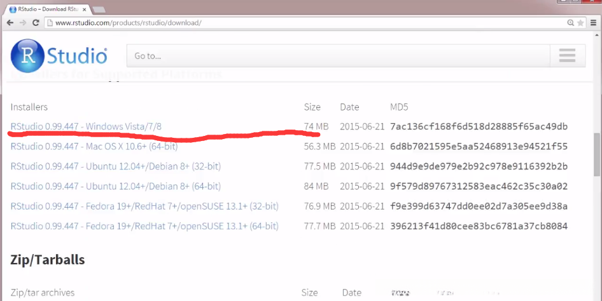Close the RStudio Download tab
Screen dimensions: 602x301
(85, 10)
